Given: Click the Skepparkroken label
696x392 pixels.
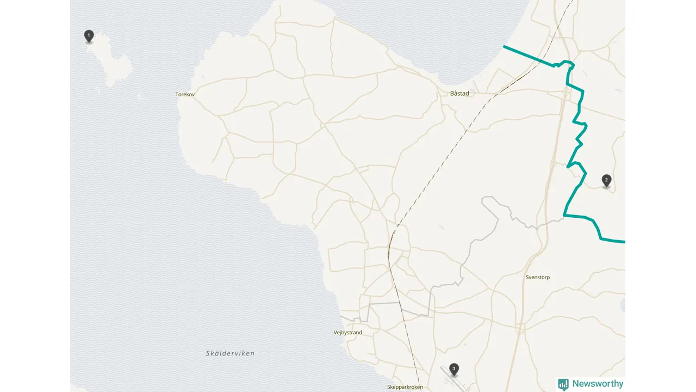Looking at the screenshot, I should point(405,387).
